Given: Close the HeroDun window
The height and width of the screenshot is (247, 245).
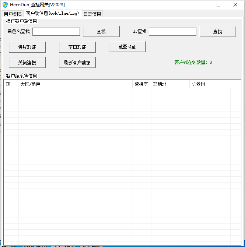Looking at the screenshot, I should (x=235, y=5).
